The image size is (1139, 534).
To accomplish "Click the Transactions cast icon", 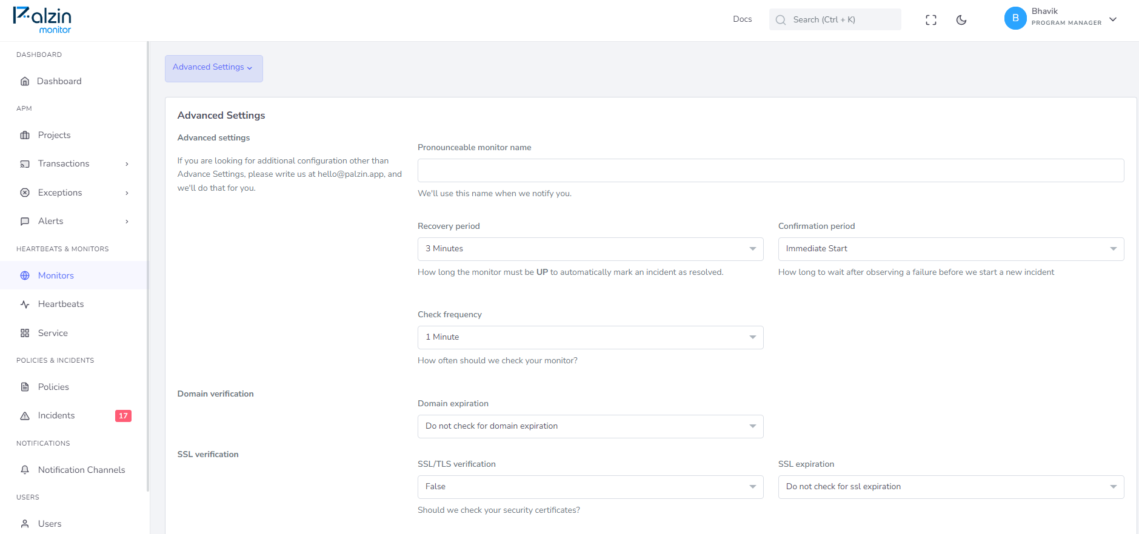I will [x=25, y=164].
